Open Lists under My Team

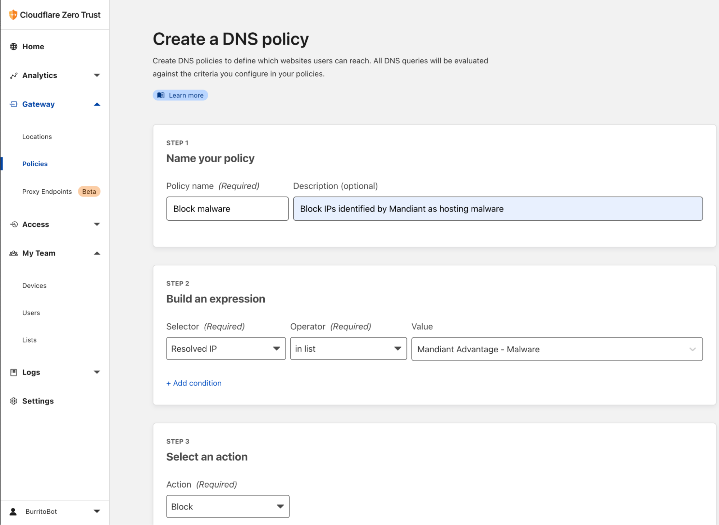tap(29, 340)
